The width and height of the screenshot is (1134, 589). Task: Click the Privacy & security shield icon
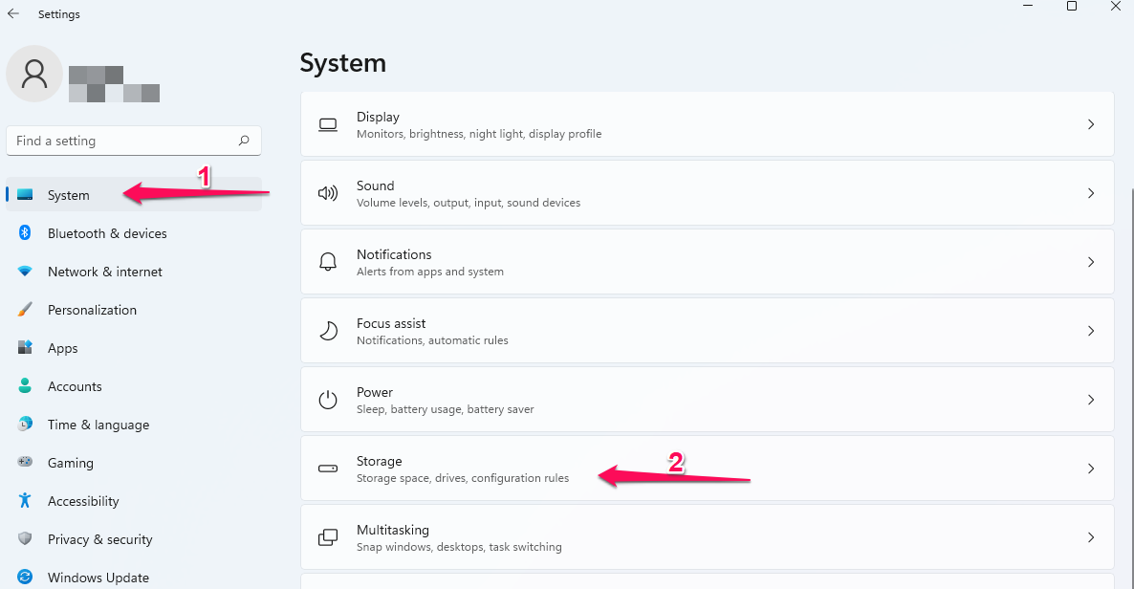(x=25, y=538)
